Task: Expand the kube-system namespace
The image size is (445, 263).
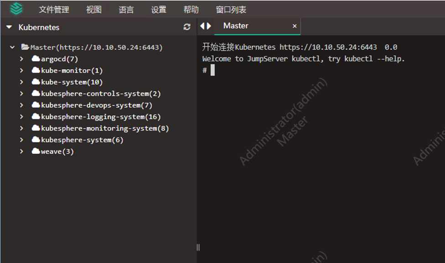Action: pos(21,82)
